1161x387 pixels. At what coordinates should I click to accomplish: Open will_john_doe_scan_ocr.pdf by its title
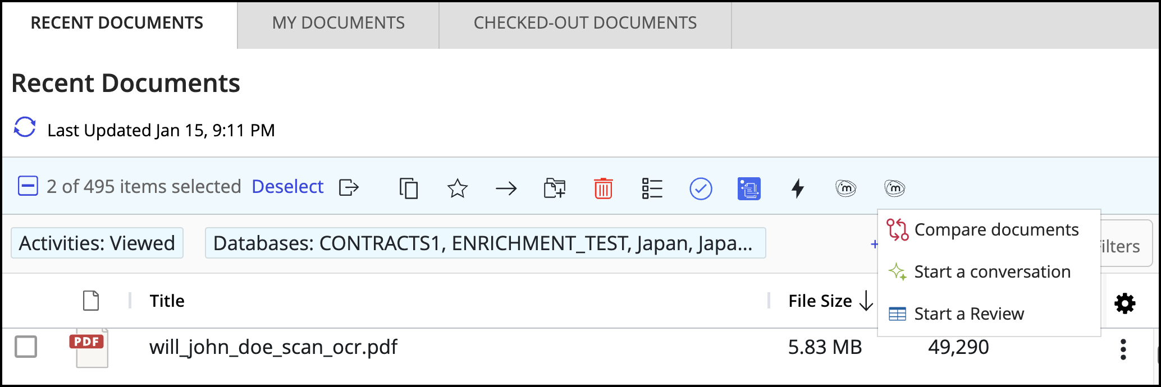pyautogui.click(x=273, y=347)
